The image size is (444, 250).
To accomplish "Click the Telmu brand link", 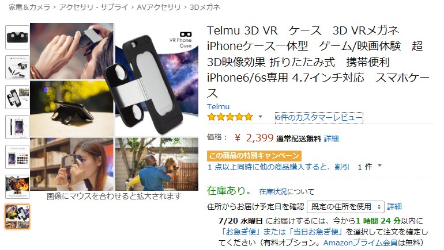I will [218, 107].
